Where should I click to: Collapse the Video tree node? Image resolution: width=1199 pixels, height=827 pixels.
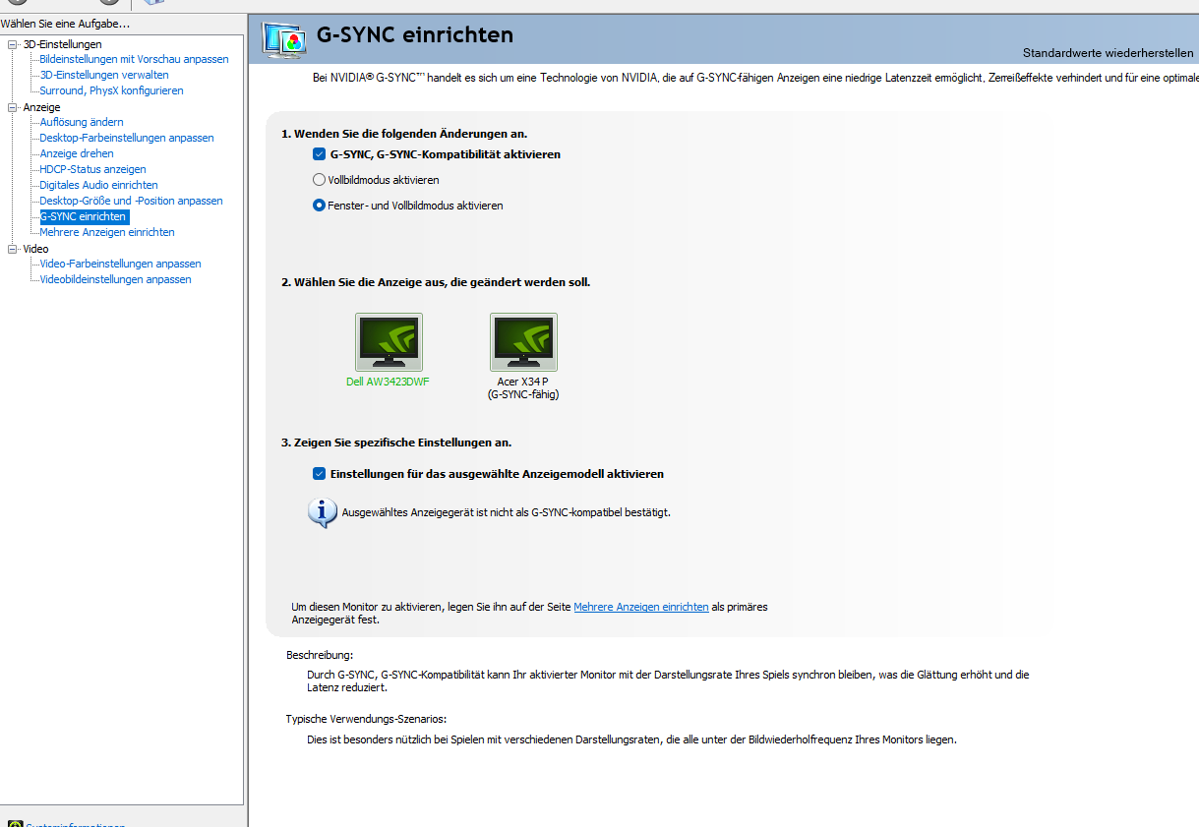click(x=13, y=249)
